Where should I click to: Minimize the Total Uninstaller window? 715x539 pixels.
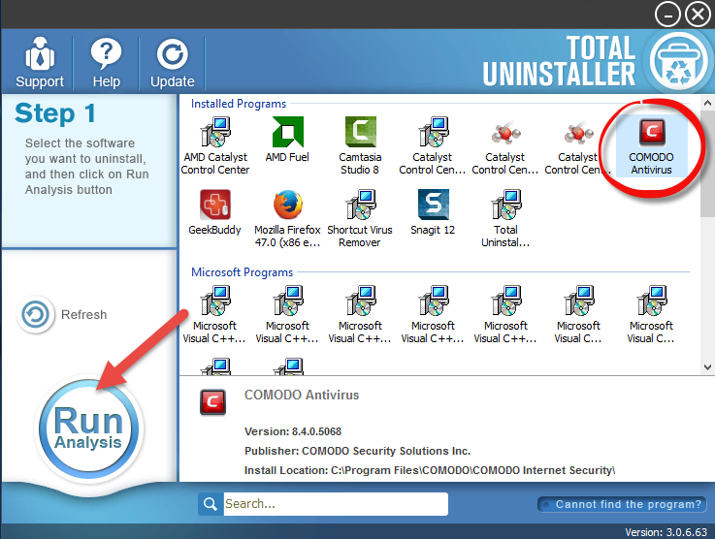click(667, 16)
